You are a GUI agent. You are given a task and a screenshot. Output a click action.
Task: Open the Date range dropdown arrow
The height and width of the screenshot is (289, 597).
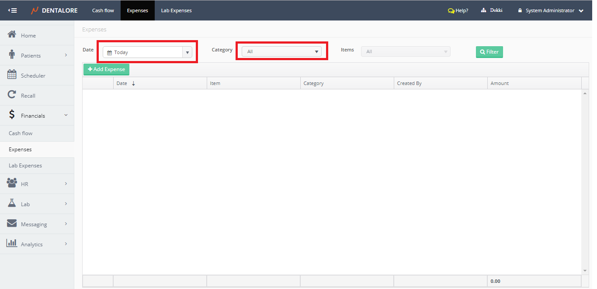tap(187, 52)
